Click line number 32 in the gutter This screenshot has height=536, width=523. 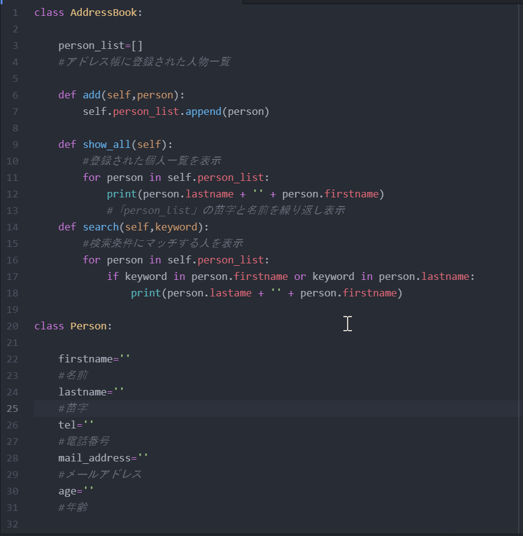click(x=12, y=524)
